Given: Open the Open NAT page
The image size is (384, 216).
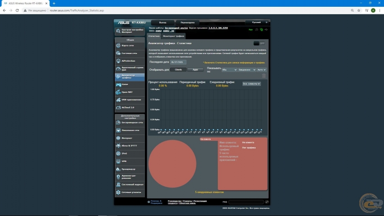Looking at the screenshot, I should tap(130, 92).
